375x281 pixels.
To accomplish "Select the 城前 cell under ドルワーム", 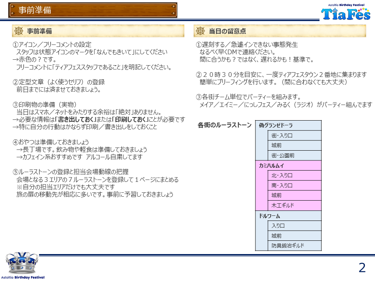I will 295,236.
